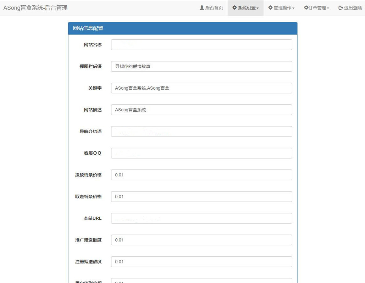Open the 后台首页 nav item
365x283 pixels.
click(211, 8)
